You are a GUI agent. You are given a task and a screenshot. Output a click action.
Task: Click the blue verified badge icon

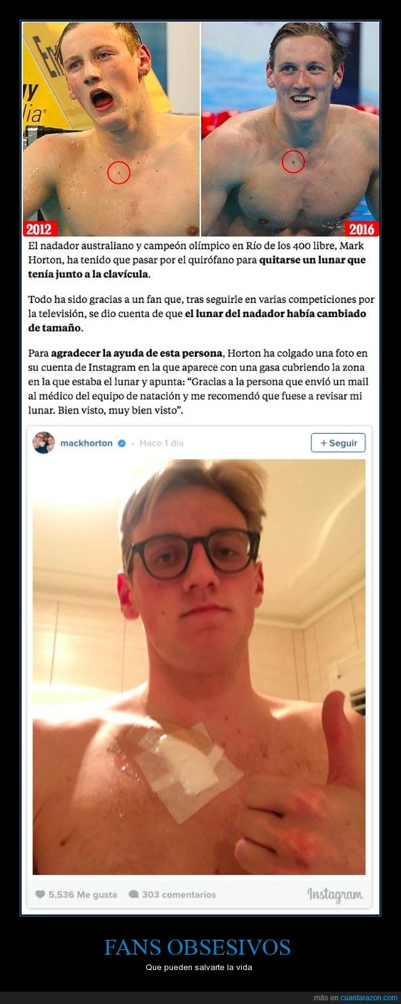pos(122,443)
